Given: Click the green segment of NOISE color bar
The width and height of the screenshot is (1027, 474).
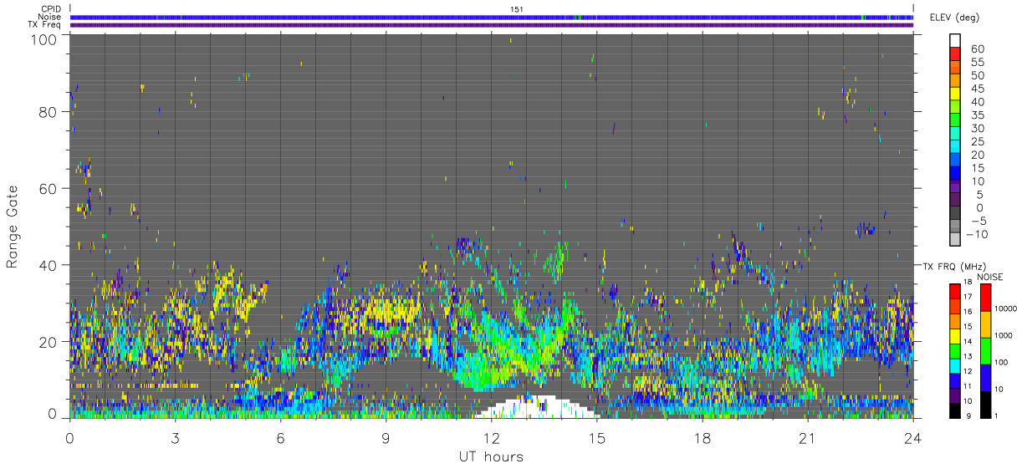Looking at the screenshot, I should click(985, 350).
